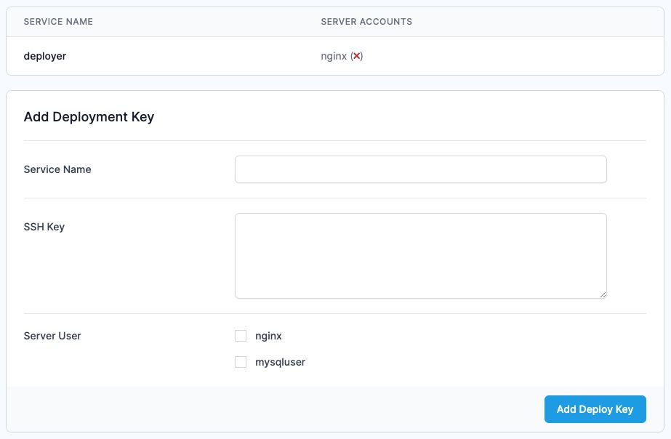Remove nginx account via red X icon
This screenshot has width=671, height=439.
point(356,56)
